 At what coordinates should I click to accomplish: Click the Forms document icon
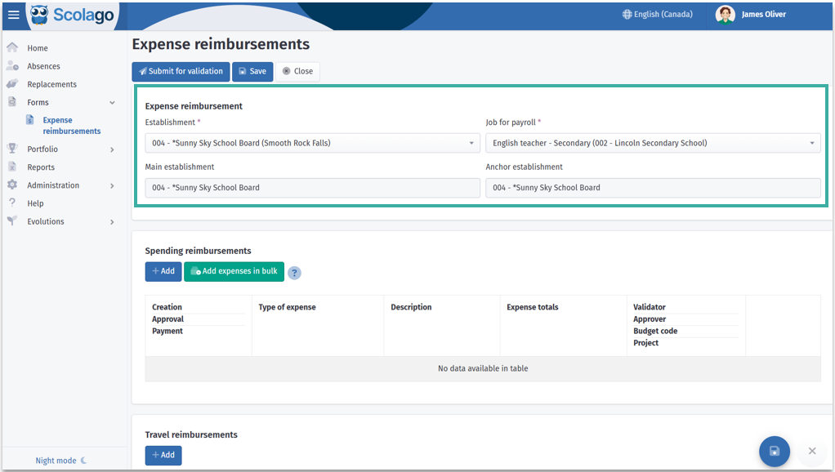tap(12, 101)
